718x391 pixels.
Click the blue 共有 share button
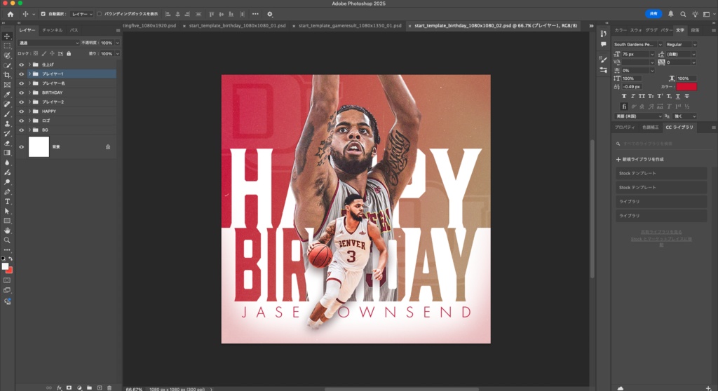point(653,14)
